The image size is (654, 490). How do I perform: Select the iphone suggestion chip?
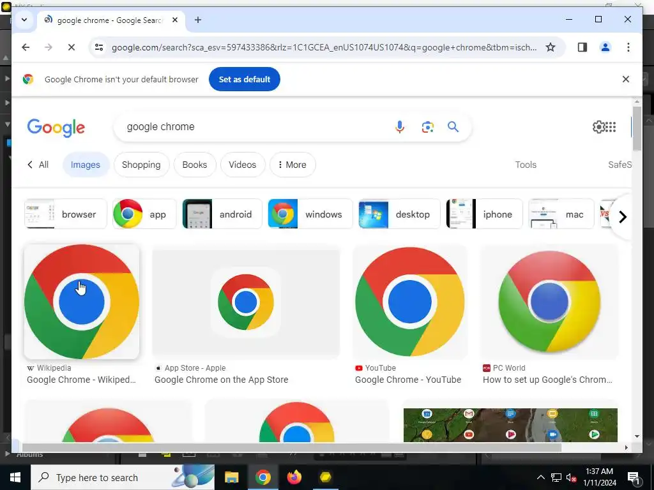pyautogui.click(x=484, y=214)
